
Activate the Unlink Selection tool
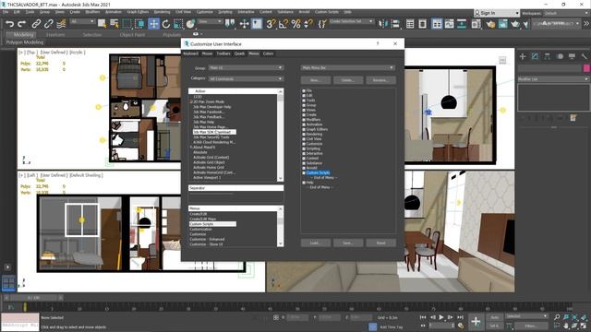pos(49,24)
